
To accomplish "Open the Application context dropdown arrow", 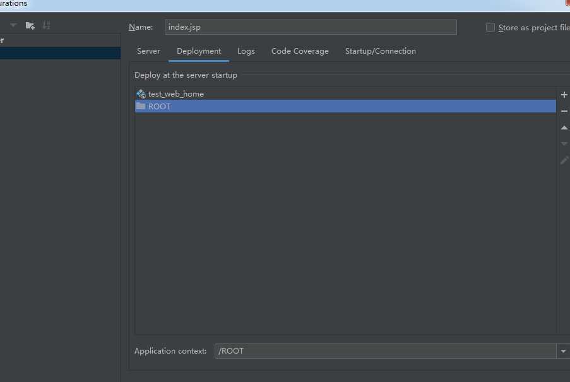I will coord(563,351).
